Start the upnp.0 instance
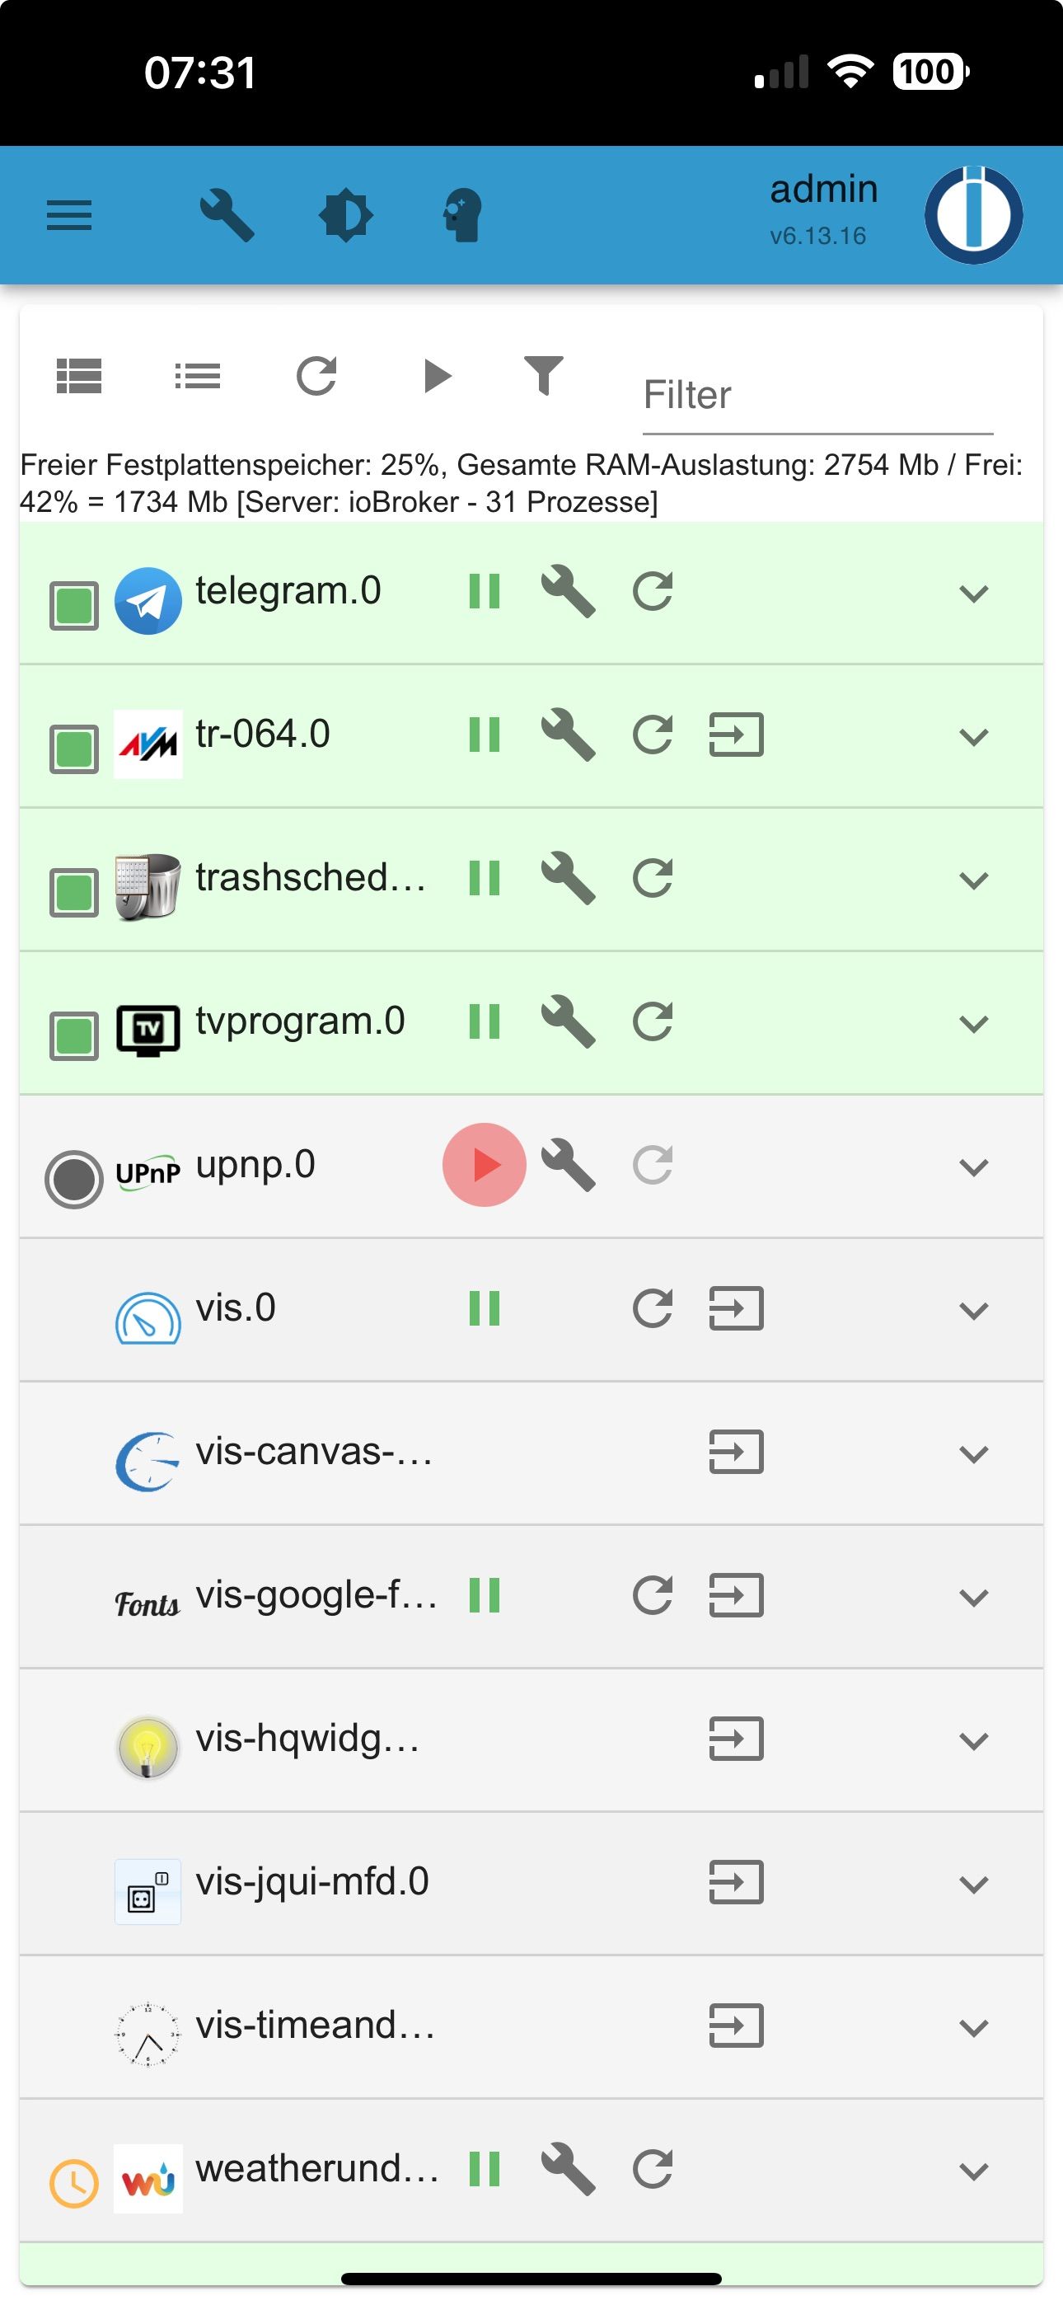Screen dimensions: 1063x2305 484,1165
